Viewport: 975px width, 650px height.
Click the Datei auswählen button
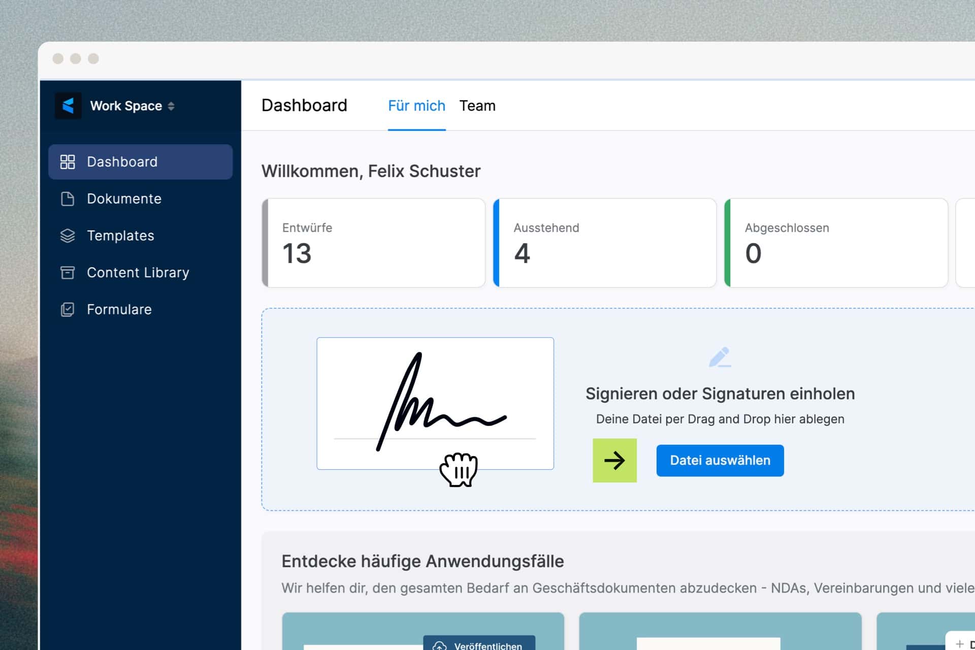(720, 460)
